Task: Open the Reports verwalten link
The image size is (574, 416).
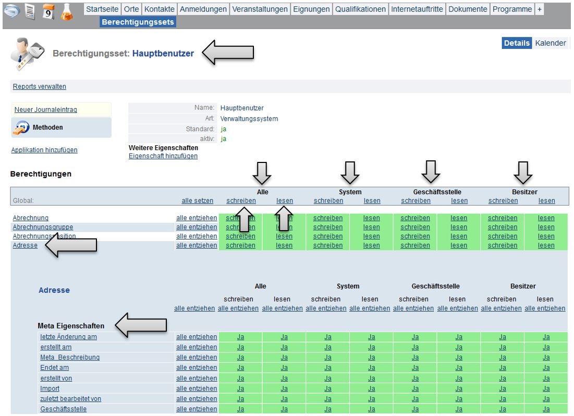Action: 40,86
